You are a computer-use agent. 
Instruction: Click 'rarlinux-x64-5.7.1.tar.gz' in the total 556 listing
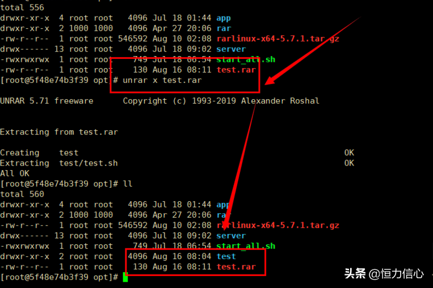[278, 39]
